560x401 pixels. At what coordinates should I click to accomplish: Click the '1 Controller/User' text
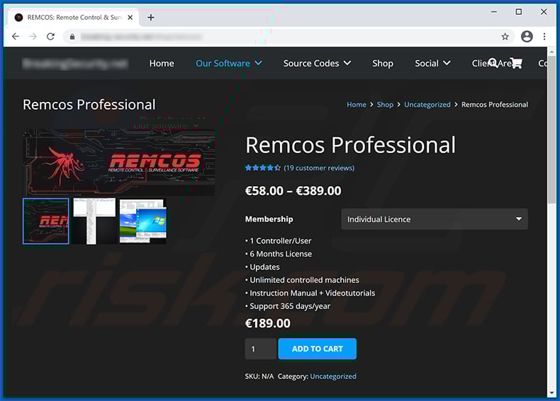click(281, 241)
